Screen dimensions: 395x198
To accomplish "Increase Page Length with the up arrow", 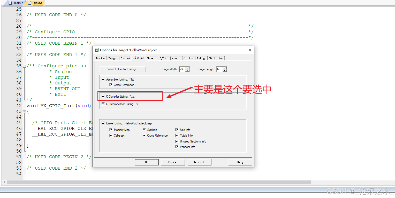I will click(225, 68).
